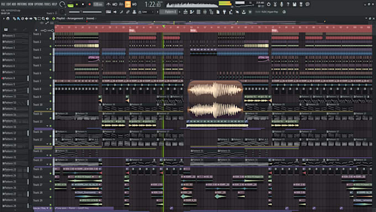
Task: Open the OPTIONS menu
Action: pyautogui.click(x=39, y=4)
